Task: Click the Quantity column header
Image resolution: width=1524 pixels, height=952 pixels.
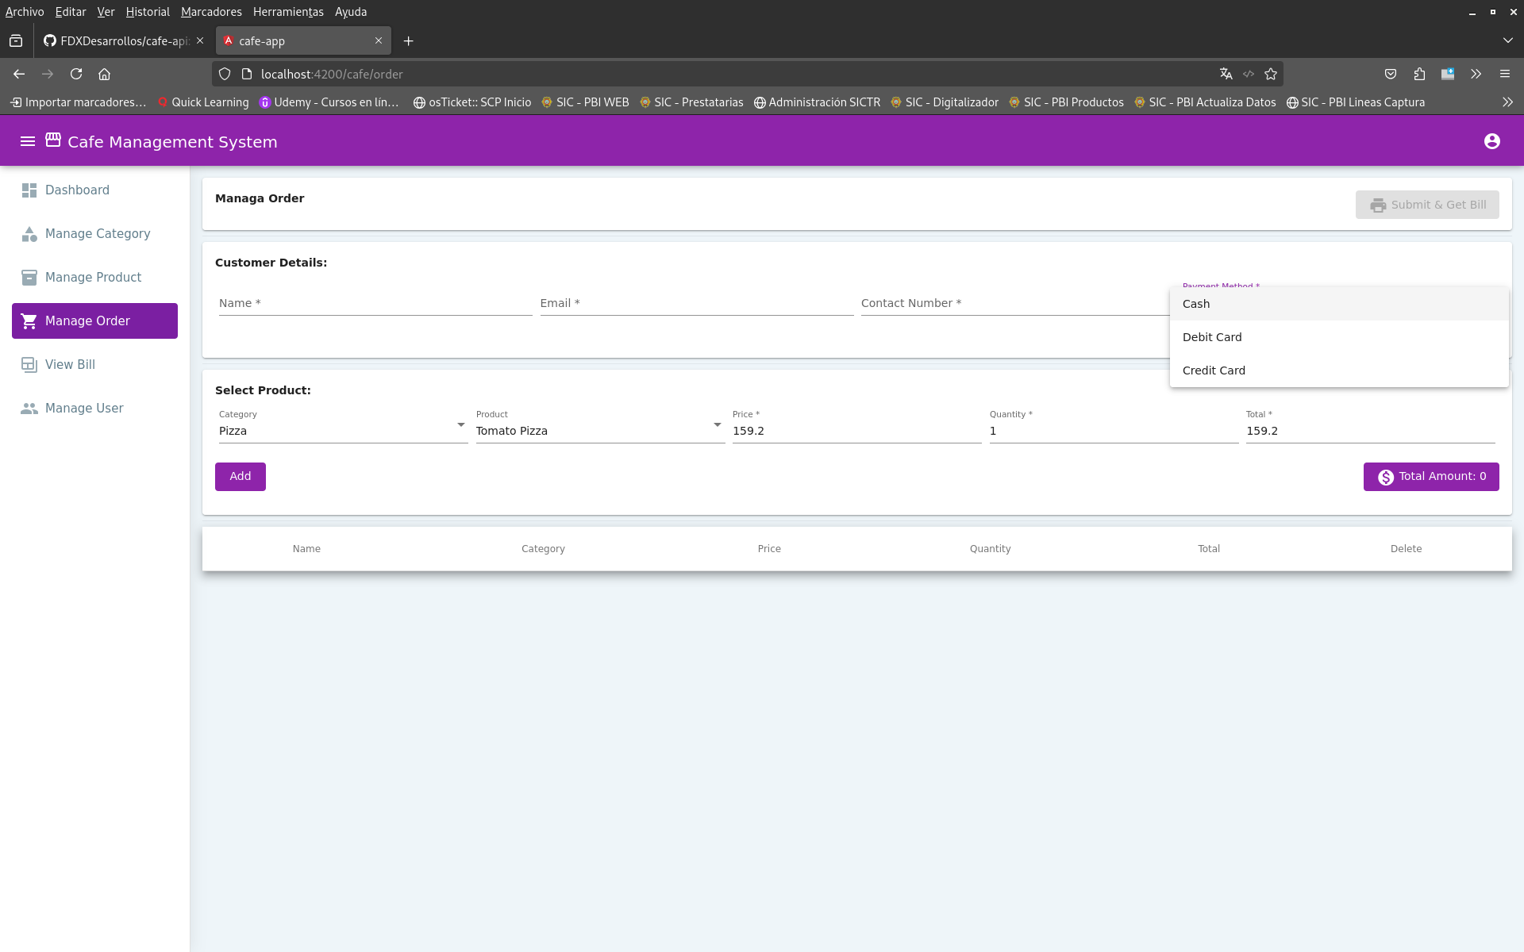Action: [x=990, y=549]
